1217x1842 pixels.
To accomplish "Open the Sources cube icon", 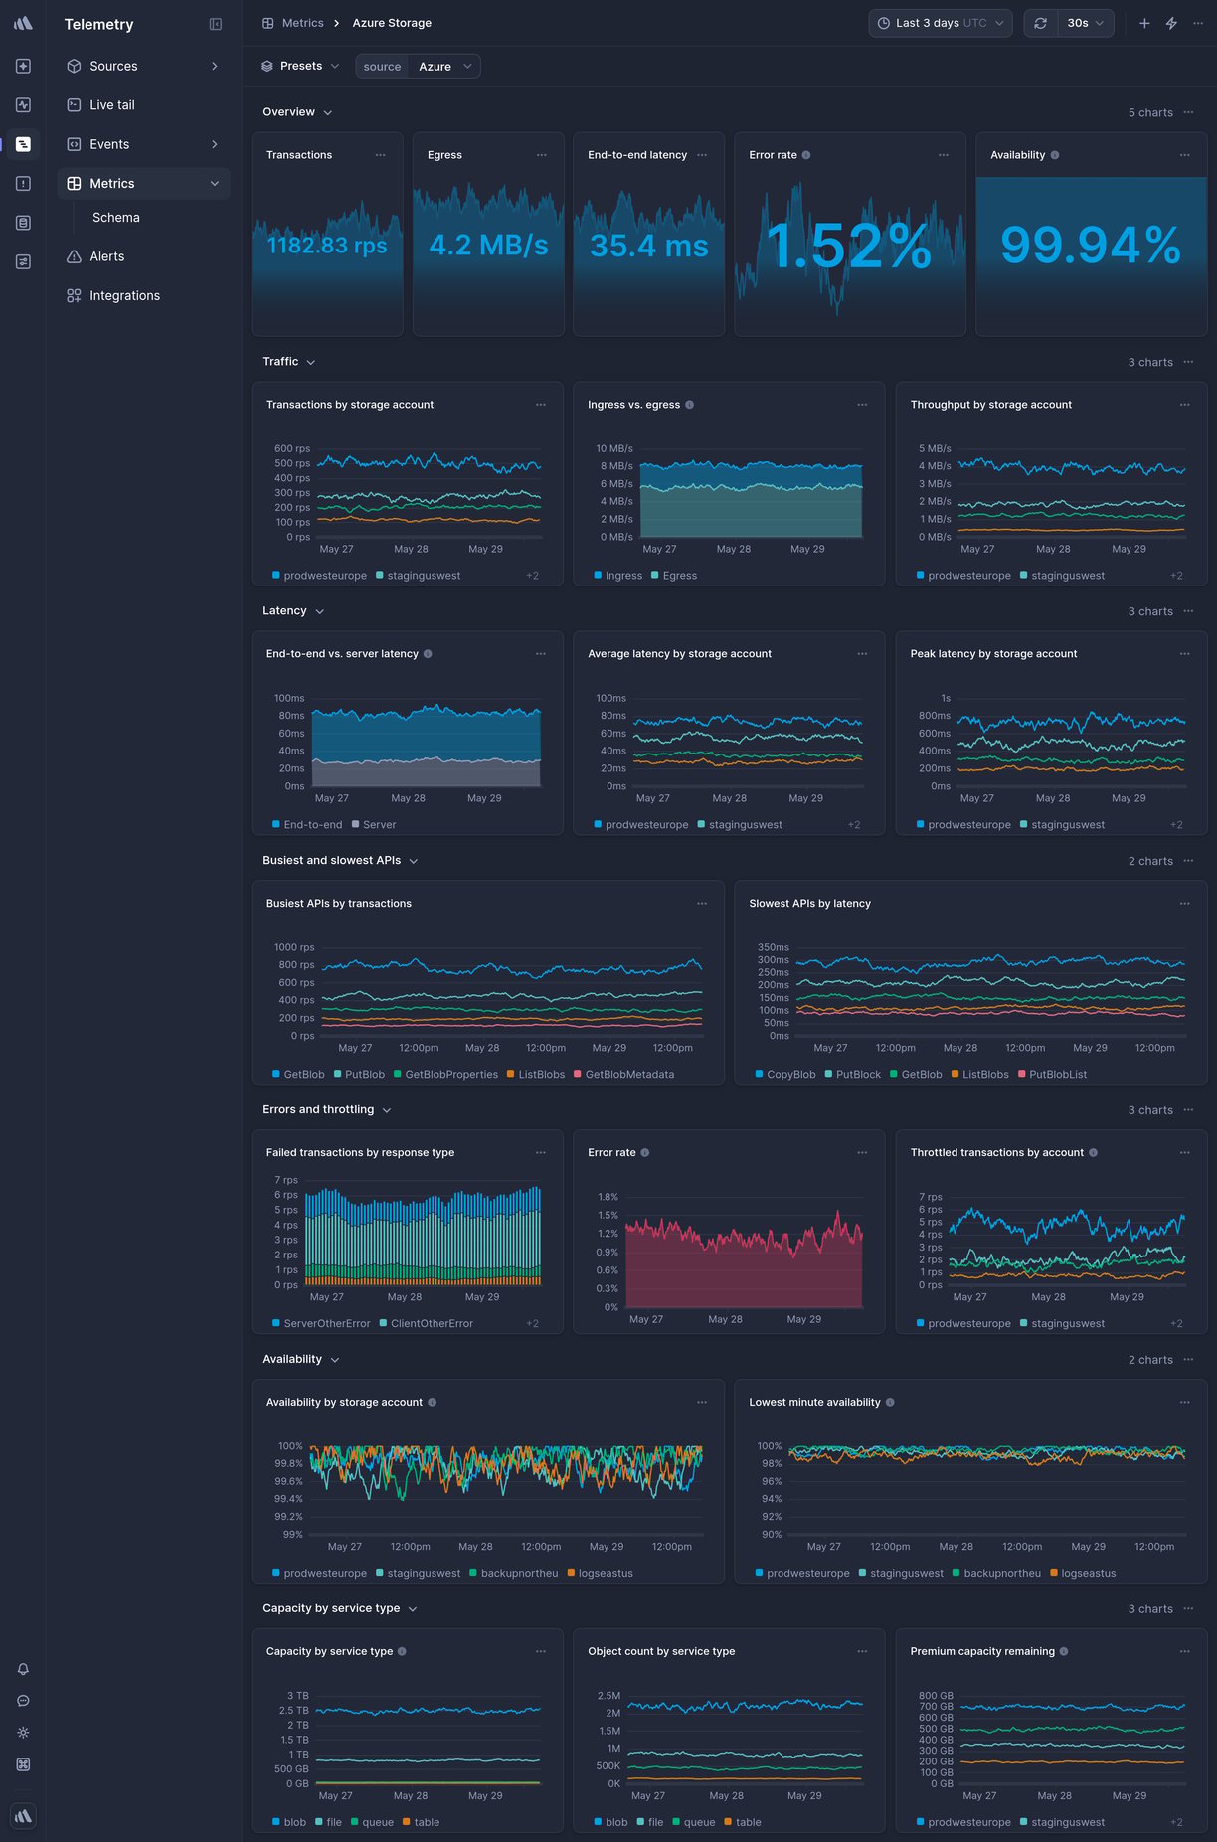I will [x=74, y=66].
